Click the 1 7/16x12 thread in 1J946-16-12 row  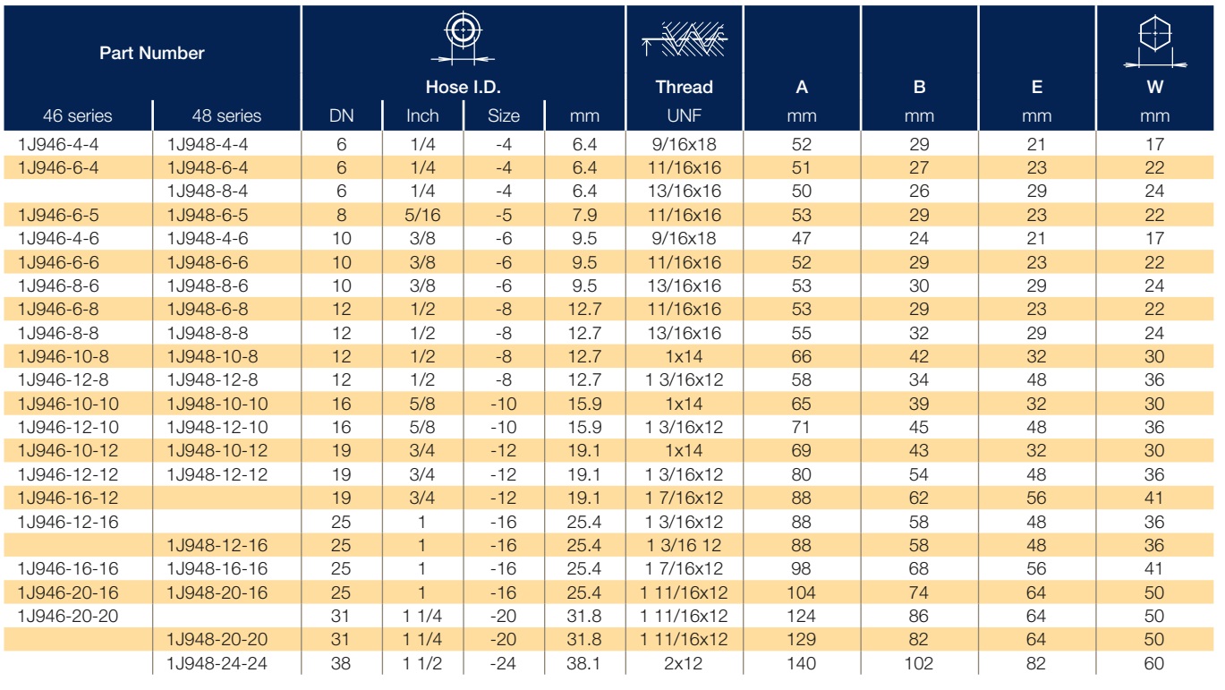tap(685, 498)
